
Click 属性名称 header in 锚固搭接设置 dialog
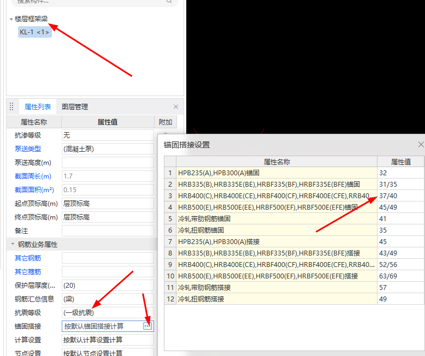click(x=277, y=162)
